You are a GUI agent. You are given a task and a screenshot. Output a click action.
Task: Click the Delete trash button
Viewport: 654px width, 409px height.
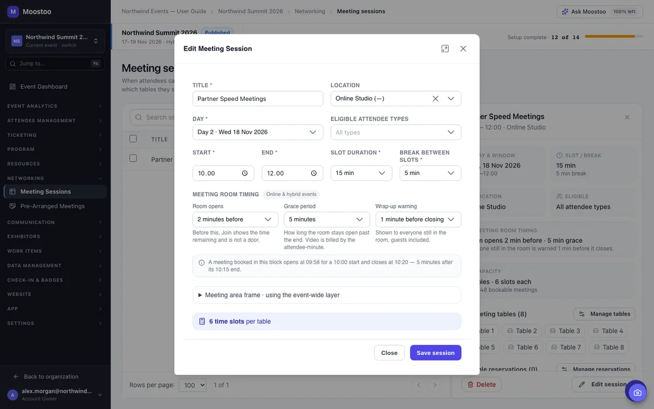coord(482,384)
